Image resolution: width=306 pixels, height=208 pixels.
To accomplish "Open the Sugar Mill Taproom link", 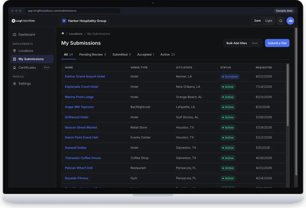I will tap(79, 107).
